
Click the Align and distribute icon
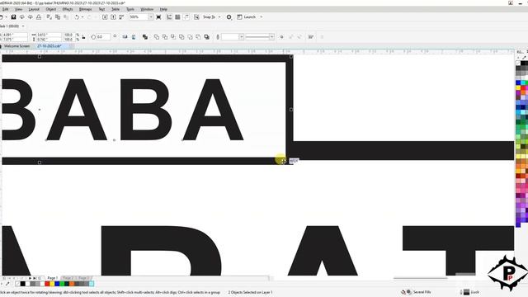pos(311,36)
